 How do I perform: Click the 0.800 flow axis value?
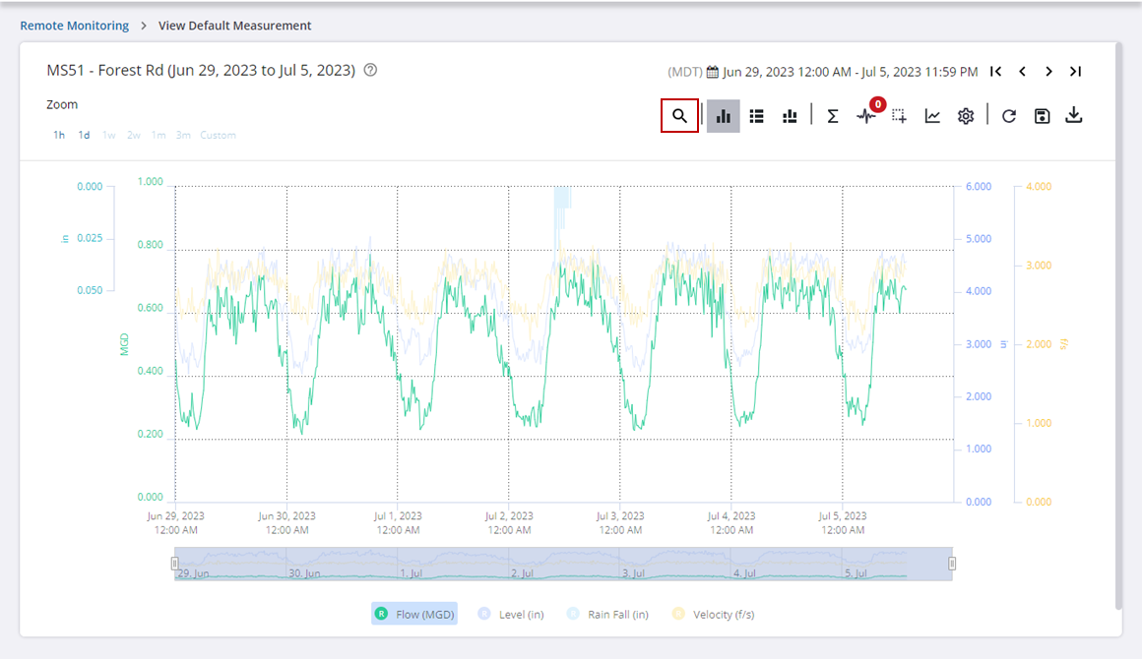(x=150, y=244)
